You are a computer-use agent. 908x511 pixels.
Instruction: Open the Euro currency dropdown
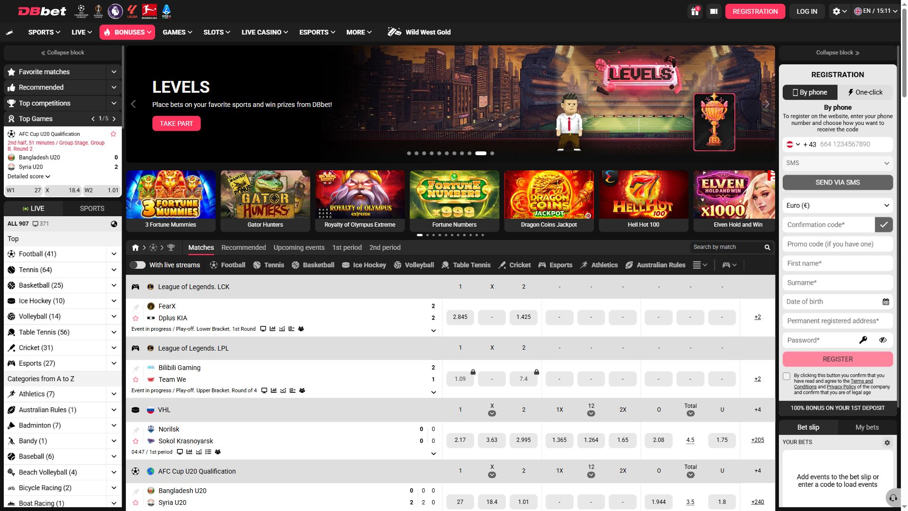(x=838, y=205)
